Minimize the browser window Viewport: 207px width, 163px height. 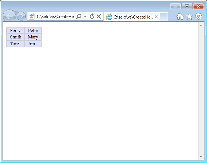pyautogui.click(x=175, y=6)
